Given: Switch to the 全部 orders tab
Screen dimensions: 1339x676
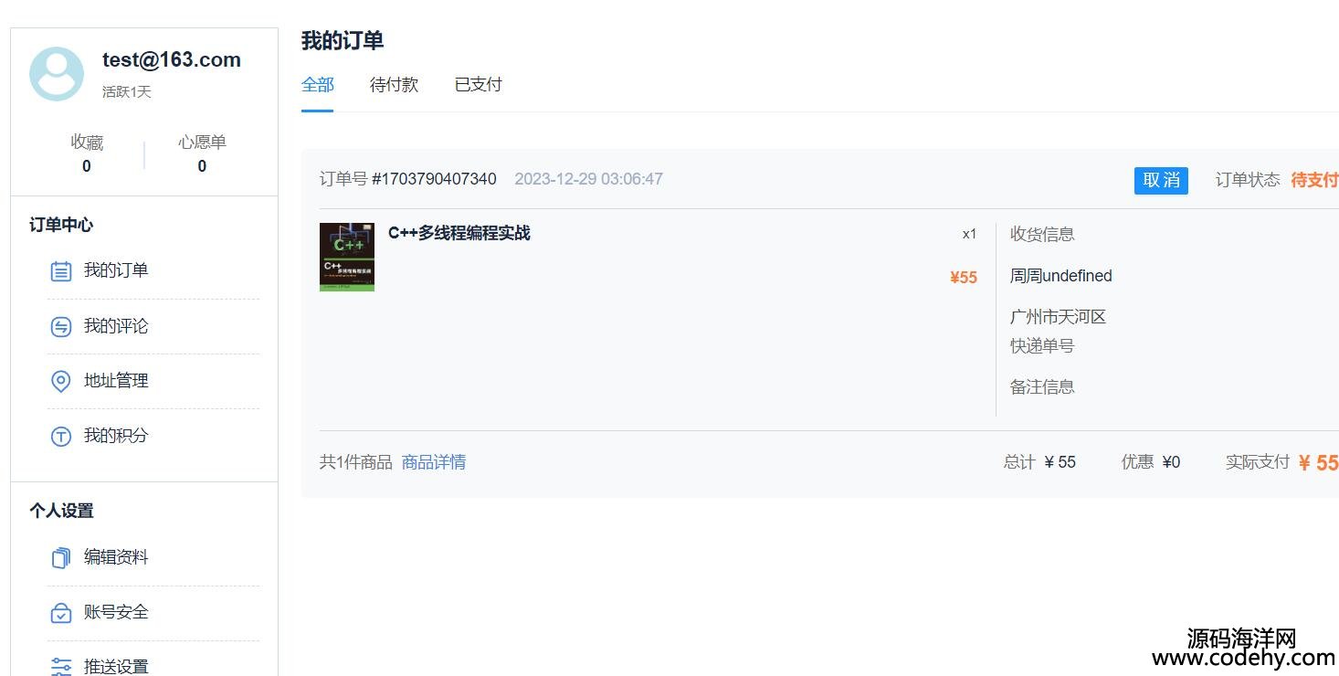Looking at the screenshot, I should [317, 85].
